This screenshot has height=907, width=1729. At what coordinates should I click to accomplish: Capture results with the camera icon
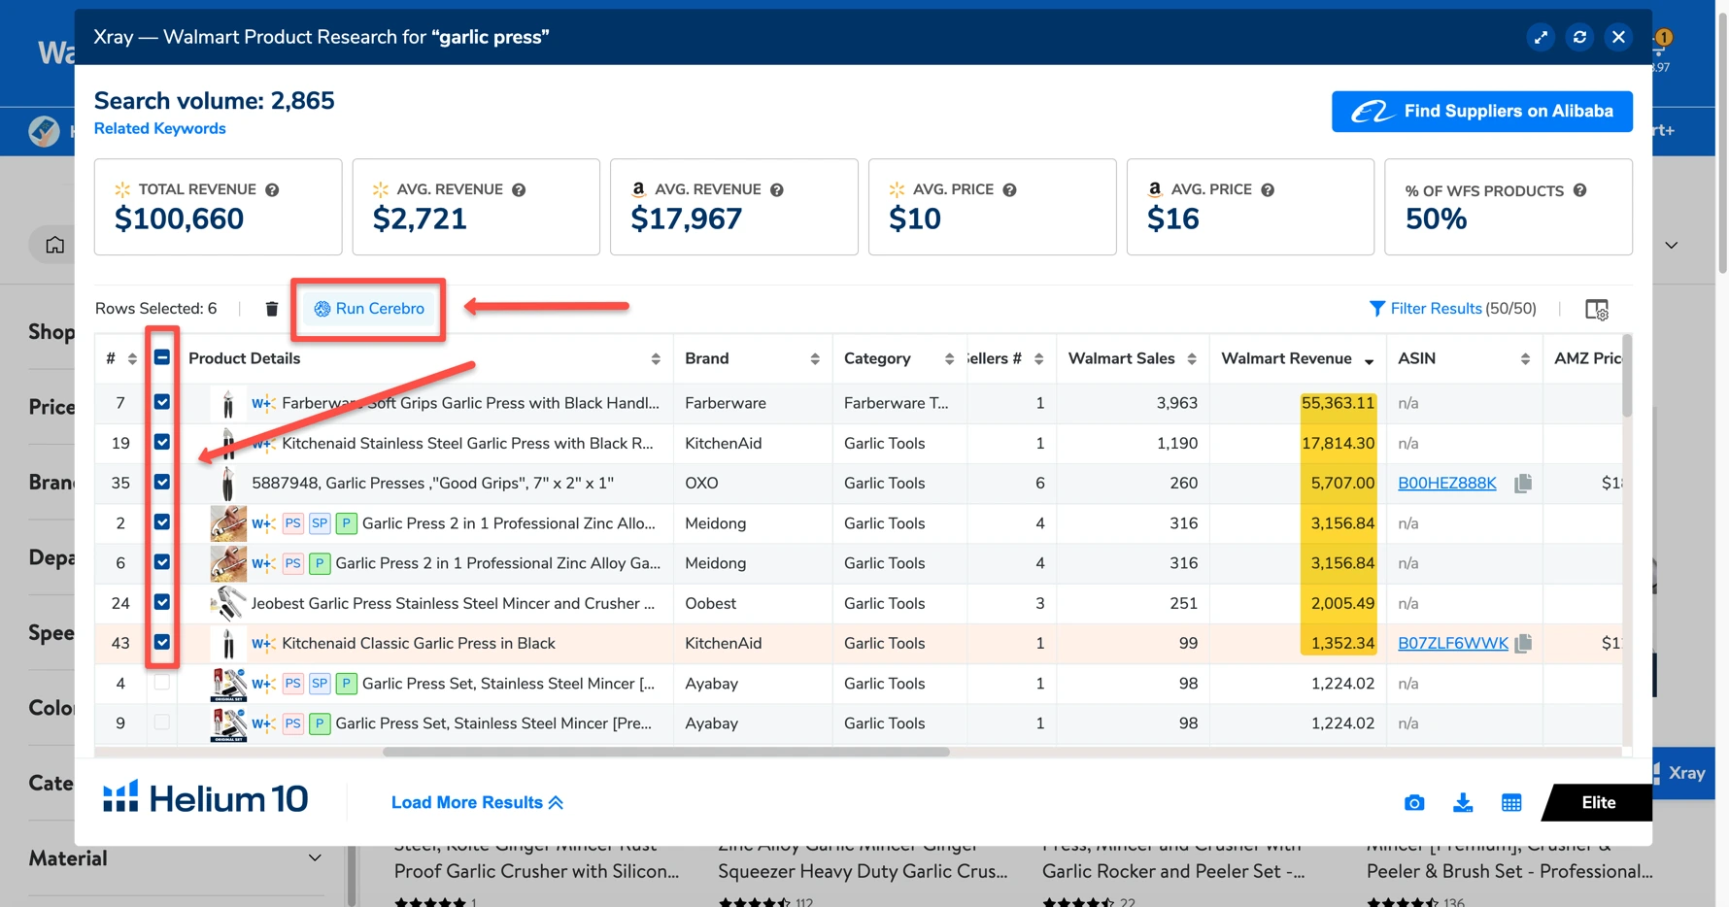point(1414,802)
